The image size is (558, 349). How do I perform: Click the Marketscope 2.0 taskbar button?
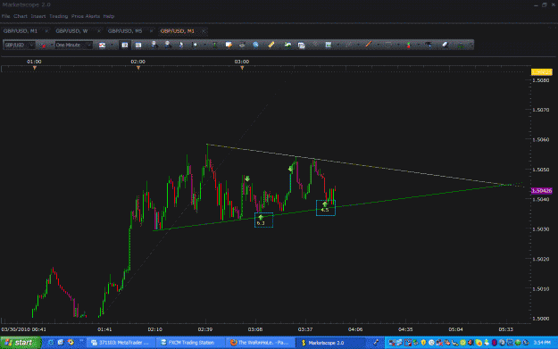coord(331,343)
